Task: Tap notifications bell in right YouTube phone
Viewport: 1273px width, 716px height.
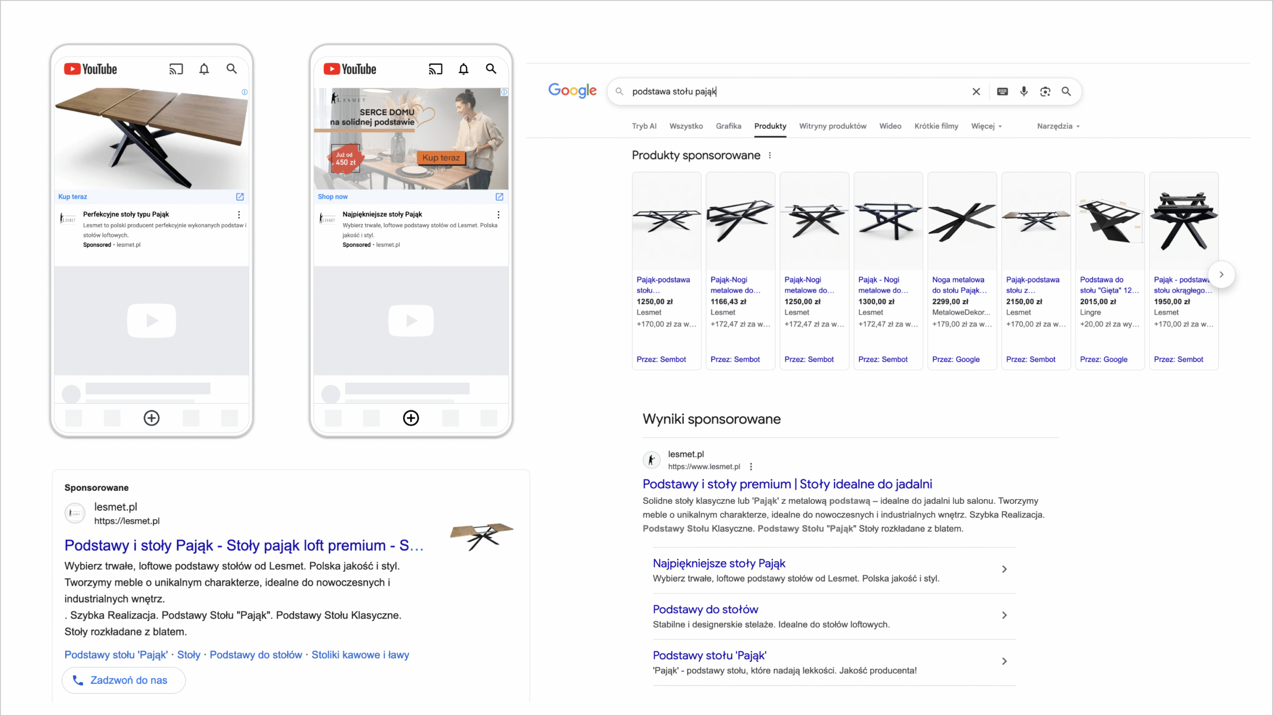Action: [463, 69]
